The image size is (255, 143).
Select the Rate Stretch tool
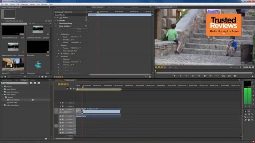click(x=252, y=114)
